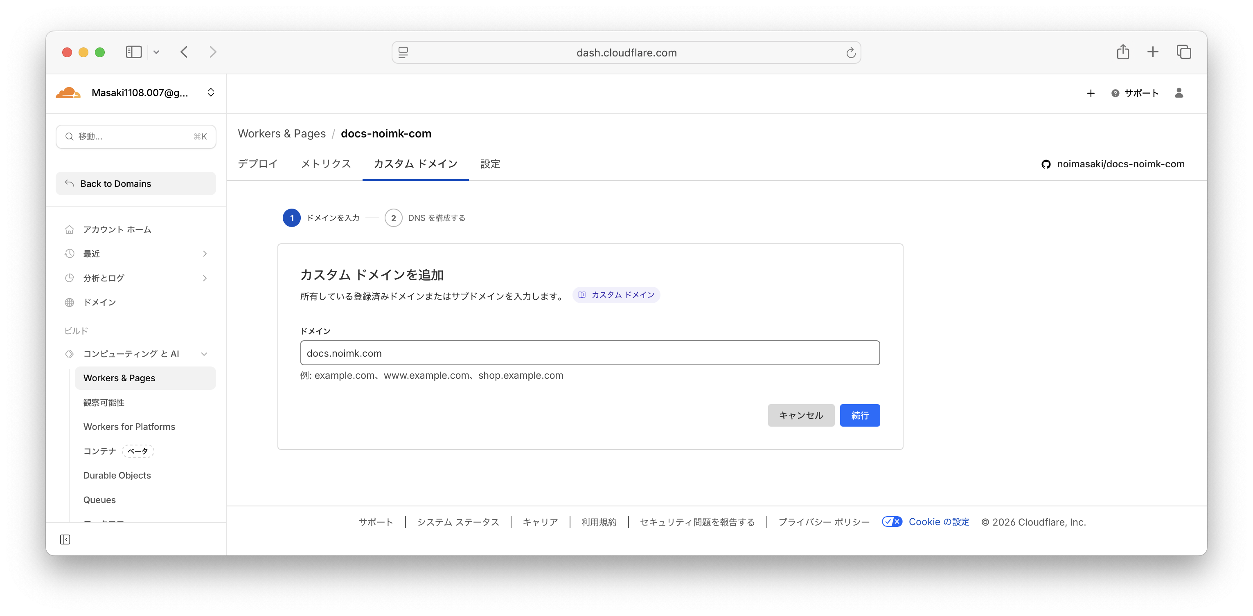
Task: Click the + add icon in the top bar
Action: 1091,93
